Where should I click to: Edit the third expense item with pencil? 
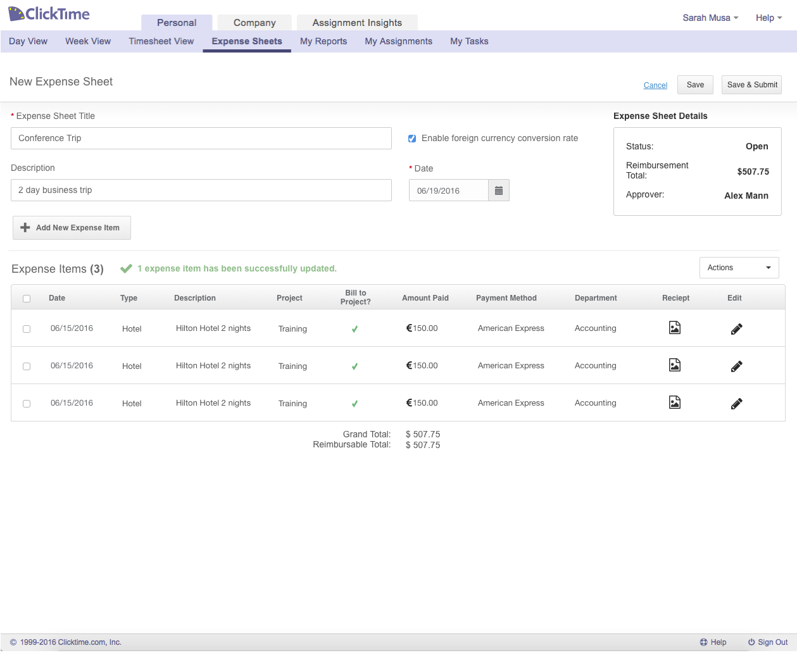coord(736,404)
